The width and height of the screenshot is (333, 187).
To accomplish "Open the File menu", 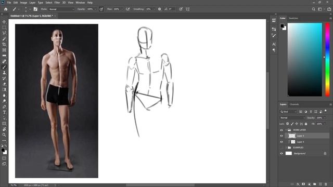I will [x=9, y=3].
